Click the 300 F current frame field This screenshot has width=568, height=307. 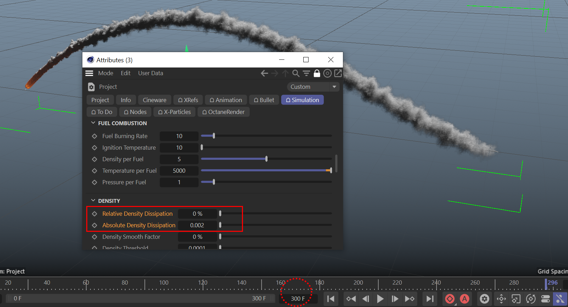[x=298, y=299]
